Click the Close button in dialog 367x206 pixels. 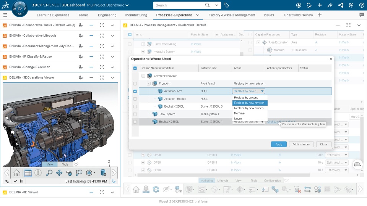(324, 144)
